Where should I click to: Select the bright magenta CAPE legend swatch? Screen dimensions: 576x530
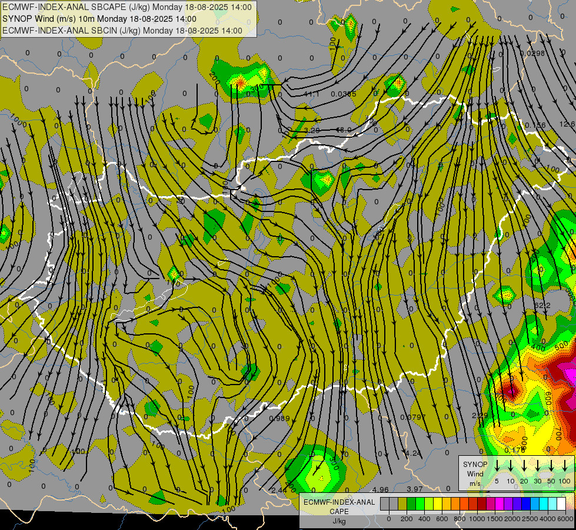(x=500, y=503)
